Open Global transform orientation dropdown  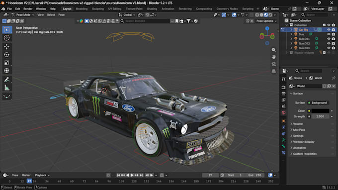127,15
